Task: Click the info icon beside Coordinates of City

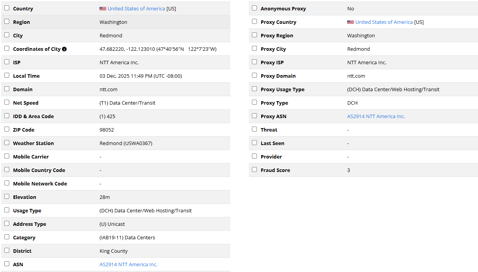Action: click(x=64, y=49)
